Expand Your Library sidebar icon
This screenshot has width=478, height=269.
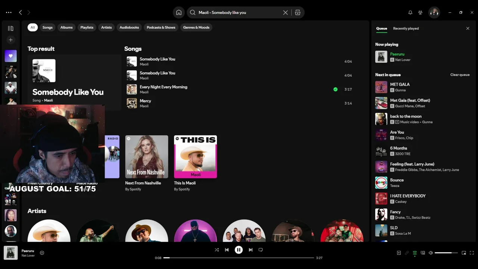pyautogui.click(x=10, y=28)
